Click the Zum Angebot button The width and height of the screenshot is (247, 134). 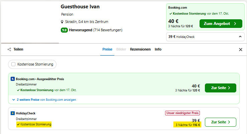(x=221, y=24)
